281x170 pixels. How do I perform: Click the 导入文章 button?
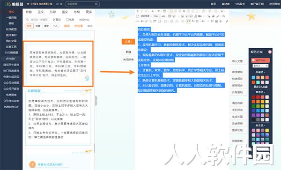click(x=237, y=61)
